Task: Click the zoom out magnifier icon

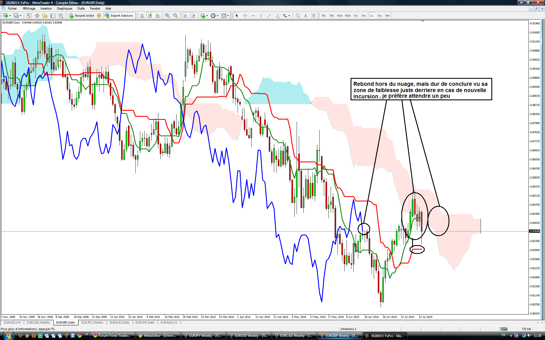Action: 175,16
